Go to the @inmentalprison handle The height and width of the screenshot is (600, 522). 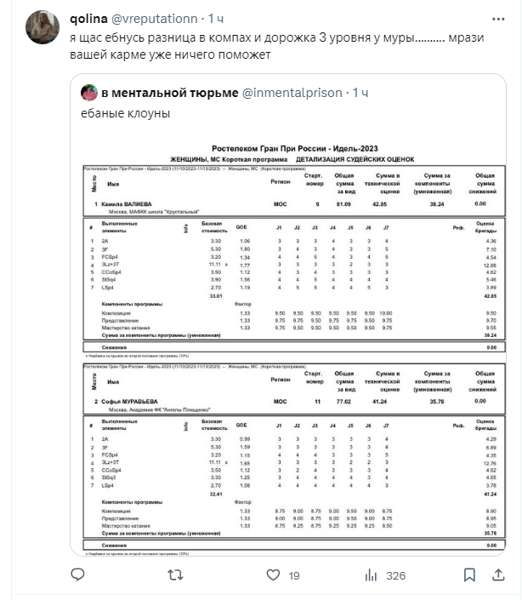(x=292, y=92)
